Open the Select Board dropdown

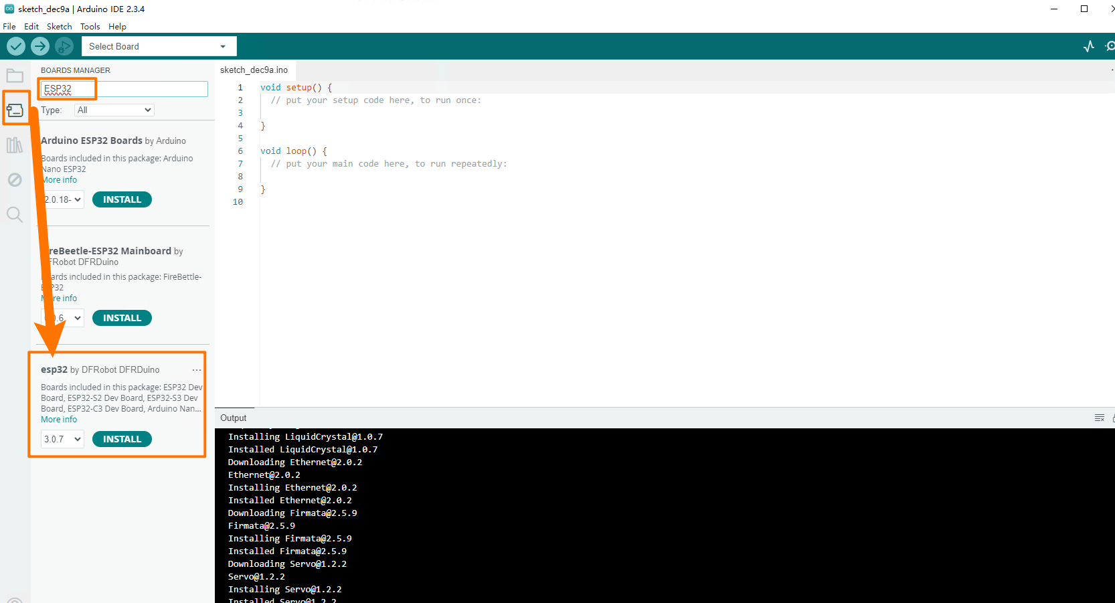tap(159, 46)
